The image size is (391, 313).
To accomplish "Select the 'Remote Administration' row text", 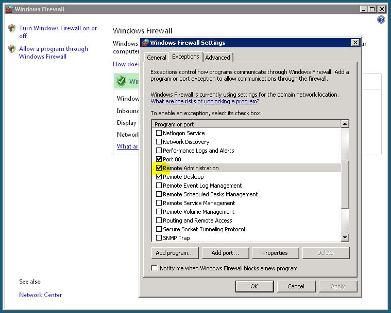I will (x=191, y=168).
